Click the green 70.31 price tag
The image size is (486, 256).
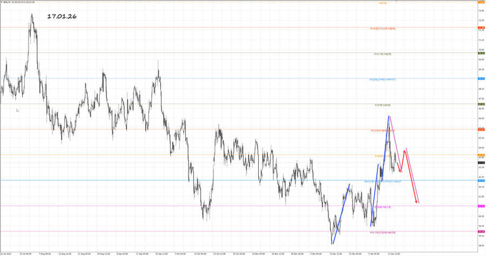(481, 53)
